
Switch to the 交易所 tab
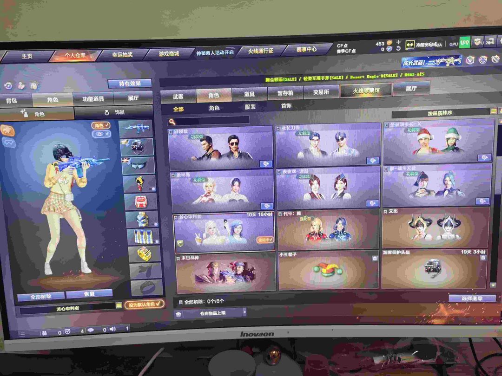coord(321,92)
